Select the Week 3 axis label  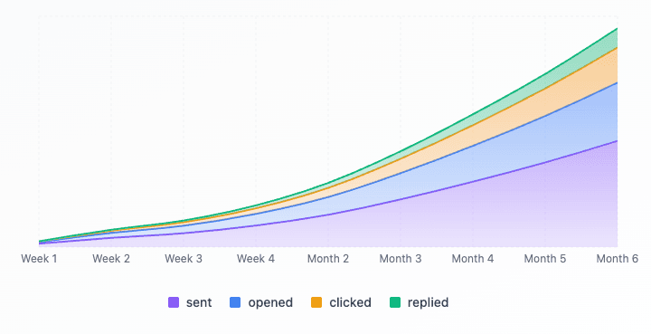point(184,259)
